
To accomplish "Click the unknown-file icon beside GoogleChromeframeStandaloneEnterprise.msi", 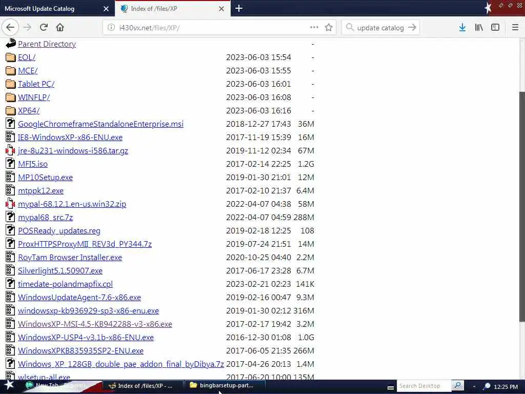I will [10, 124].
